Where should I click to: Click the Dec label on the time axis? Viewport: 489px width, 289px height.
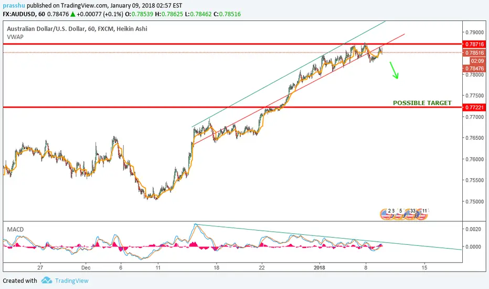(86, 267)
